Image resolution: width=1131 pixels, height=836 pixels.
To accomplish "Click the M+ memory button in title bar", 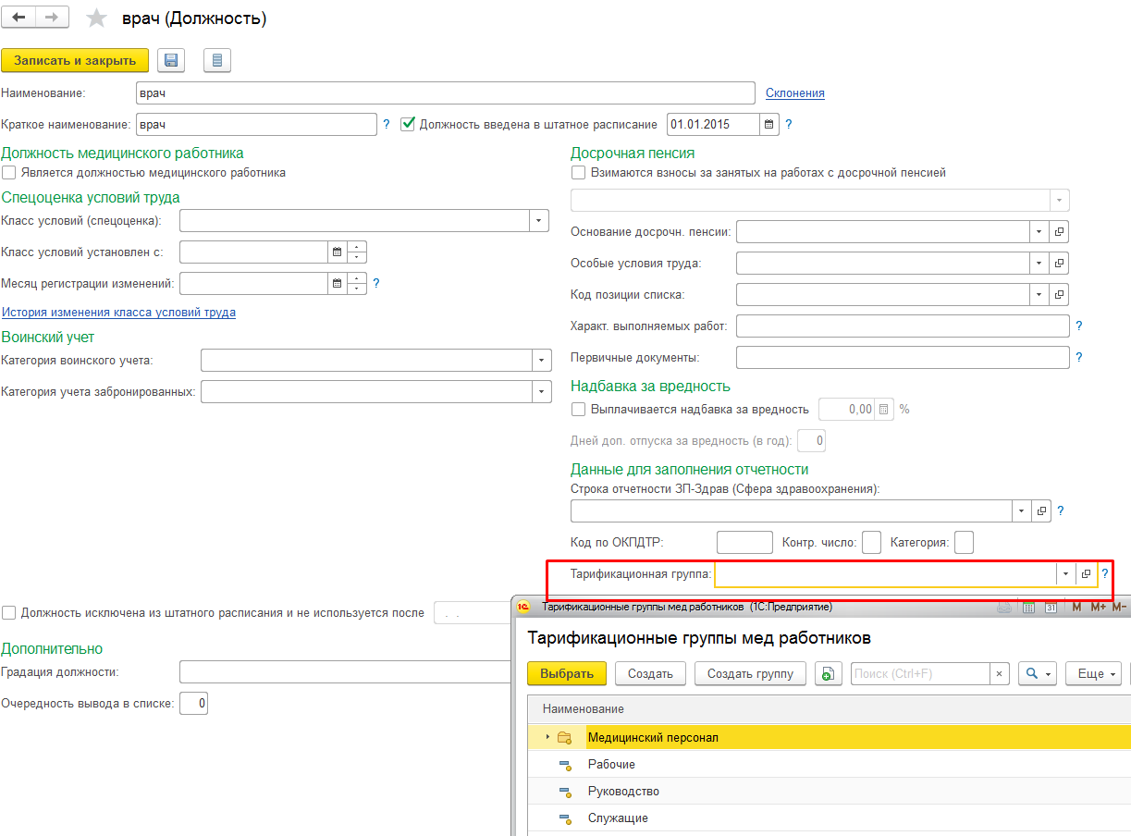I will click(x=1098, y=608).
